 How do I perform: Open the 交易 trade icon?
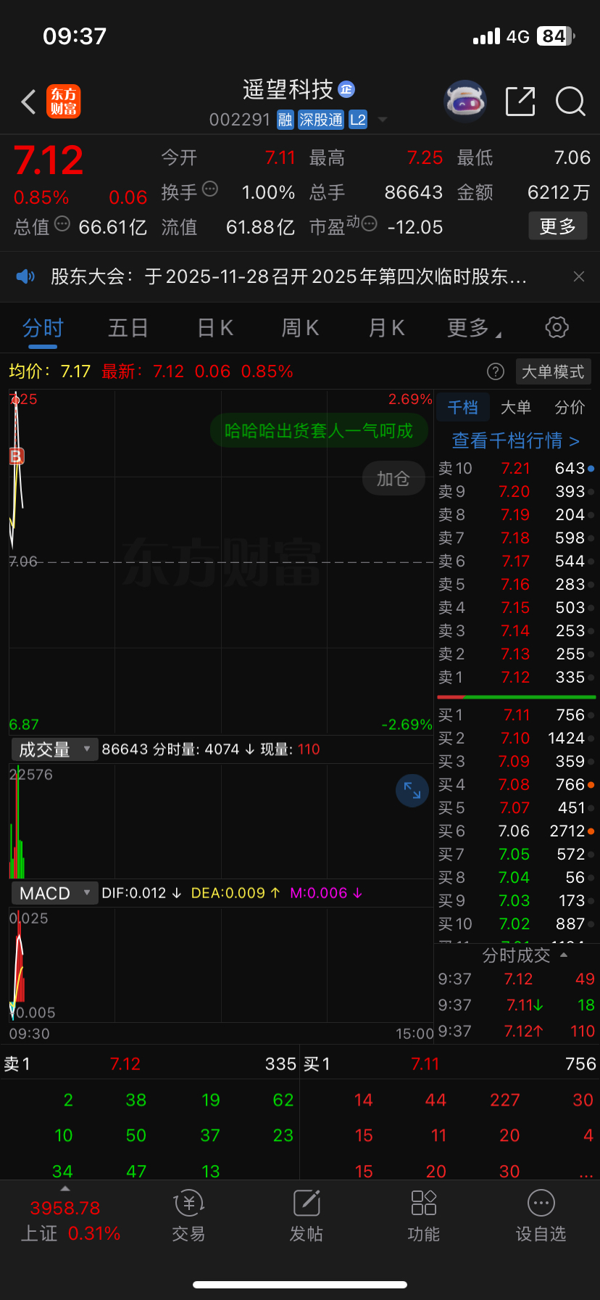[188, 1216]
